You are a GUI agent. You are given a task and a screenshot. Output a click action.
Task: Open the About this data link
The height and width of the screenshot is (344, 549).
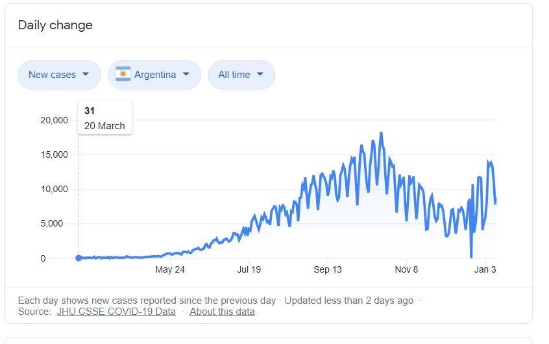[222, 312]
